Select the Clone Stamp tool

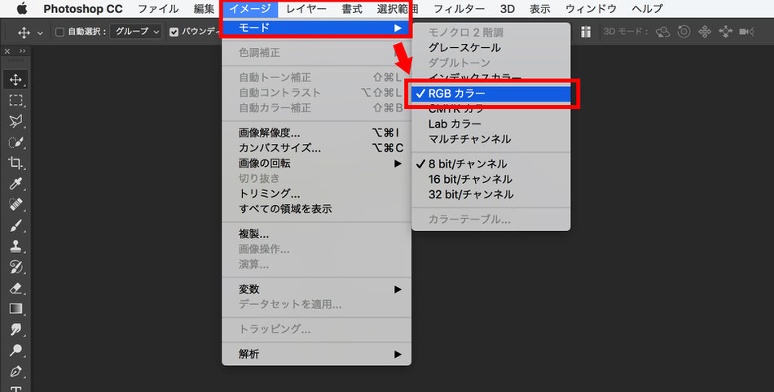click(15, 246)
